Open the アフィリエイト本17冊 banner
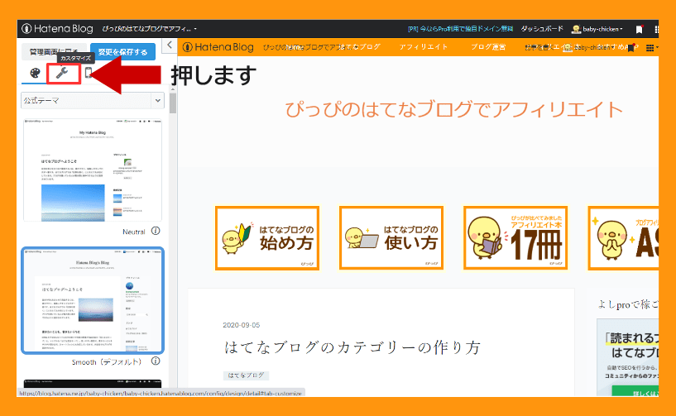The image size is (676, 416). (x=515, y=238)
